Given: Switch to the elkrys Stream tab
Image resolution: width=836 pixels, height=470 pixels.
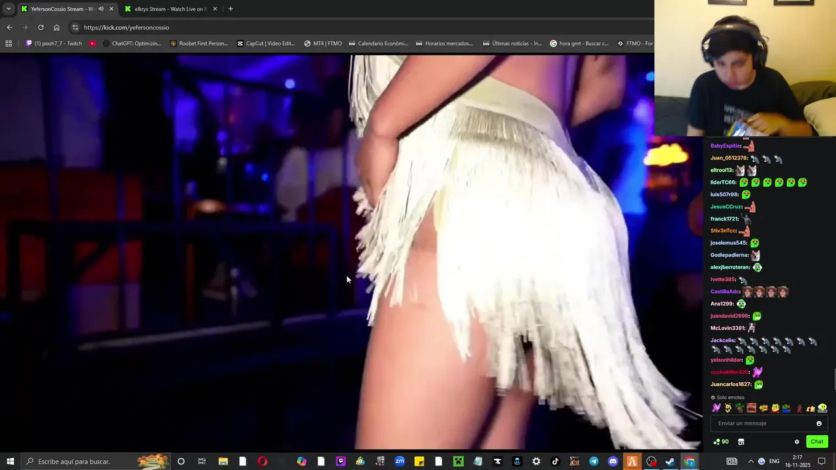Looking at the screenshot, I should 169,9.
